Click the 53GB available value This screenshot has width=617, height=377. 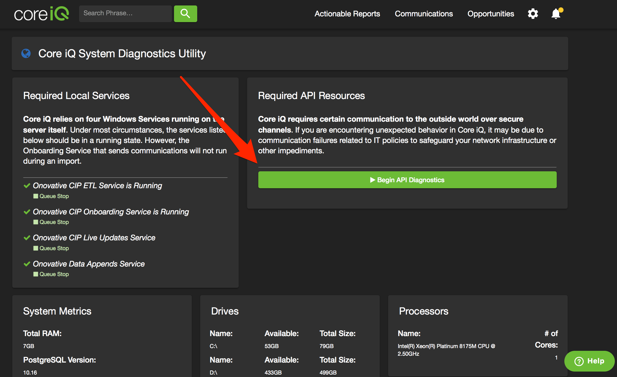[272, 346]
